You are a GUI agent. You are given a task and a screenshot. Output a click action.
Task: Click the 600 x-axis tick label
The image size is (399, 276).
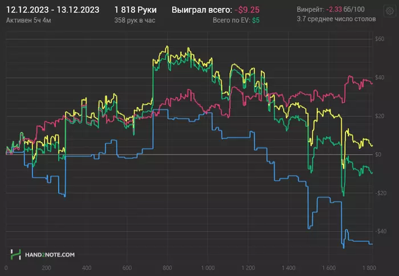click(127, 268)
